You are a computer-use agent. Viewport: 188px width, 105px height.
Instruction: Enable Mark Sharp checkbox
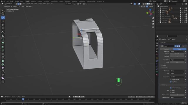171,92
